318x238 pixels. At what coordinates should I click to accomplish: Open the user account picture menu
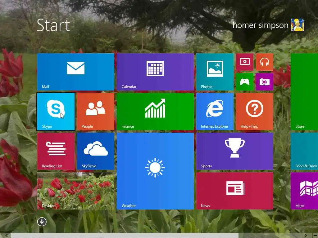pyautogui.click(x=297, y=25)
